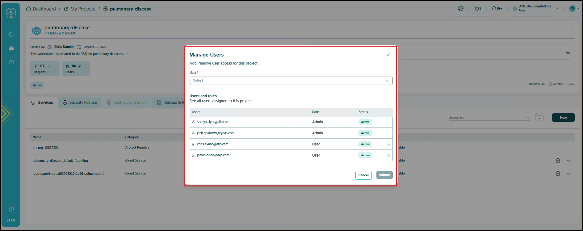583x231 pixels.
Task: Edit project description pencil icon
Action: click(x=127, y=54)
